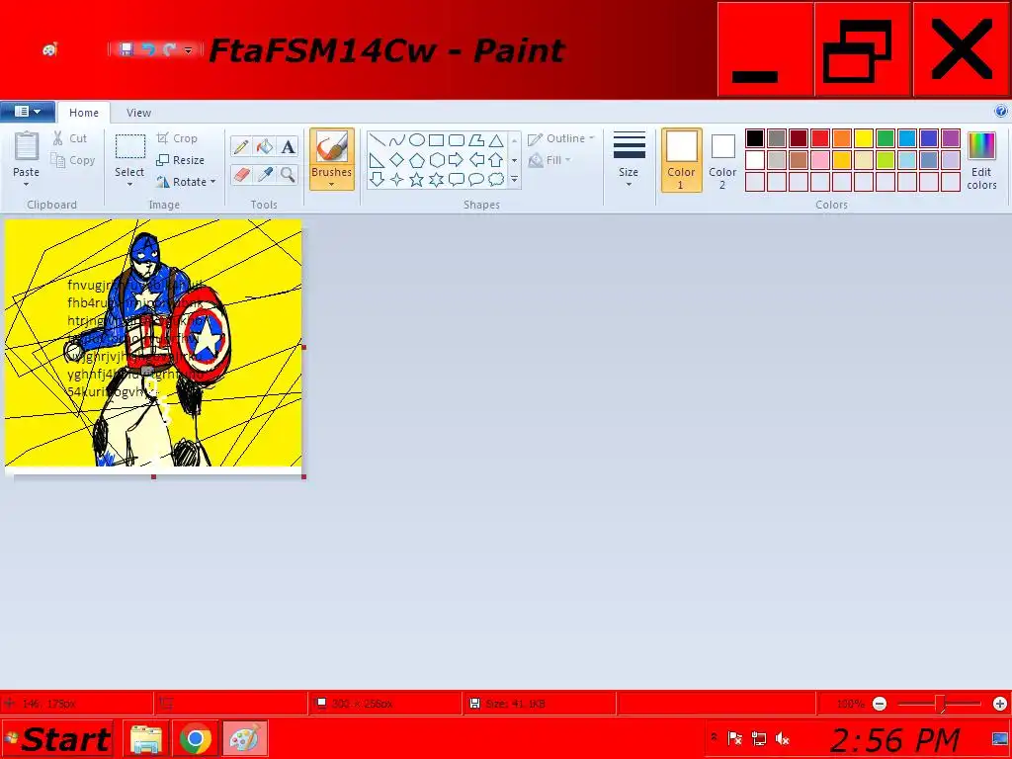Pick the black color swatch
The width and height of the screenshot is (1012, 759).
pyautogui.click(x=755, y=138)
